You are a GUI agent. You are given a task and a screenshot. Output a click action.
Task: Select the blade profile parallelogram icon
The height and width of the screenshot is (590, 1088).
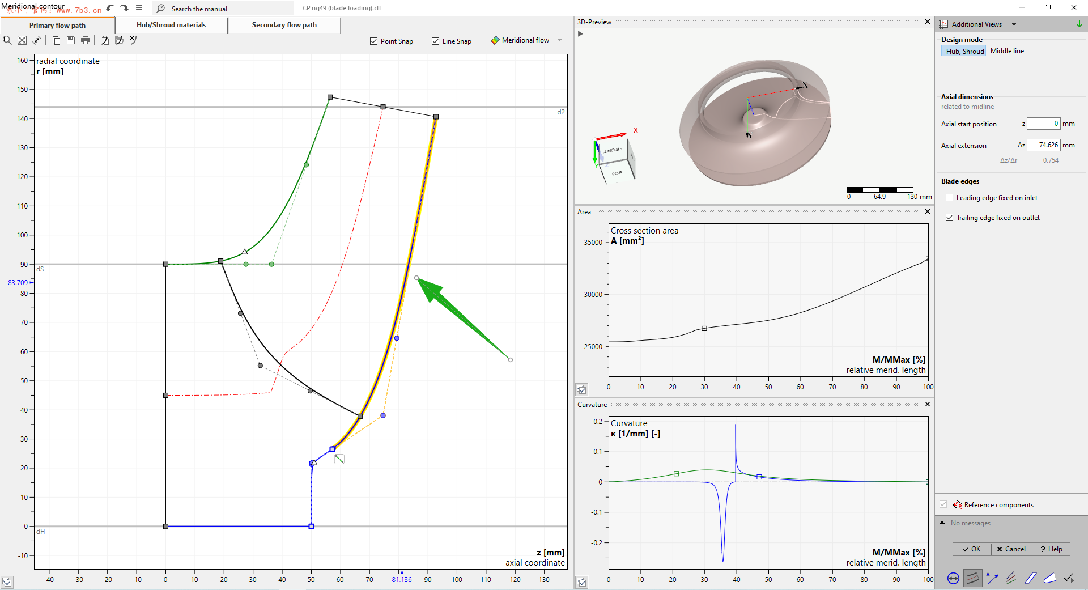(1030, 578)
